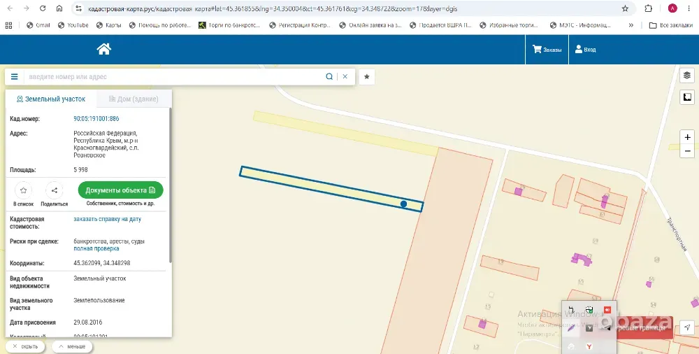Collapse the info panel with скрыть button

coord(25,346)
